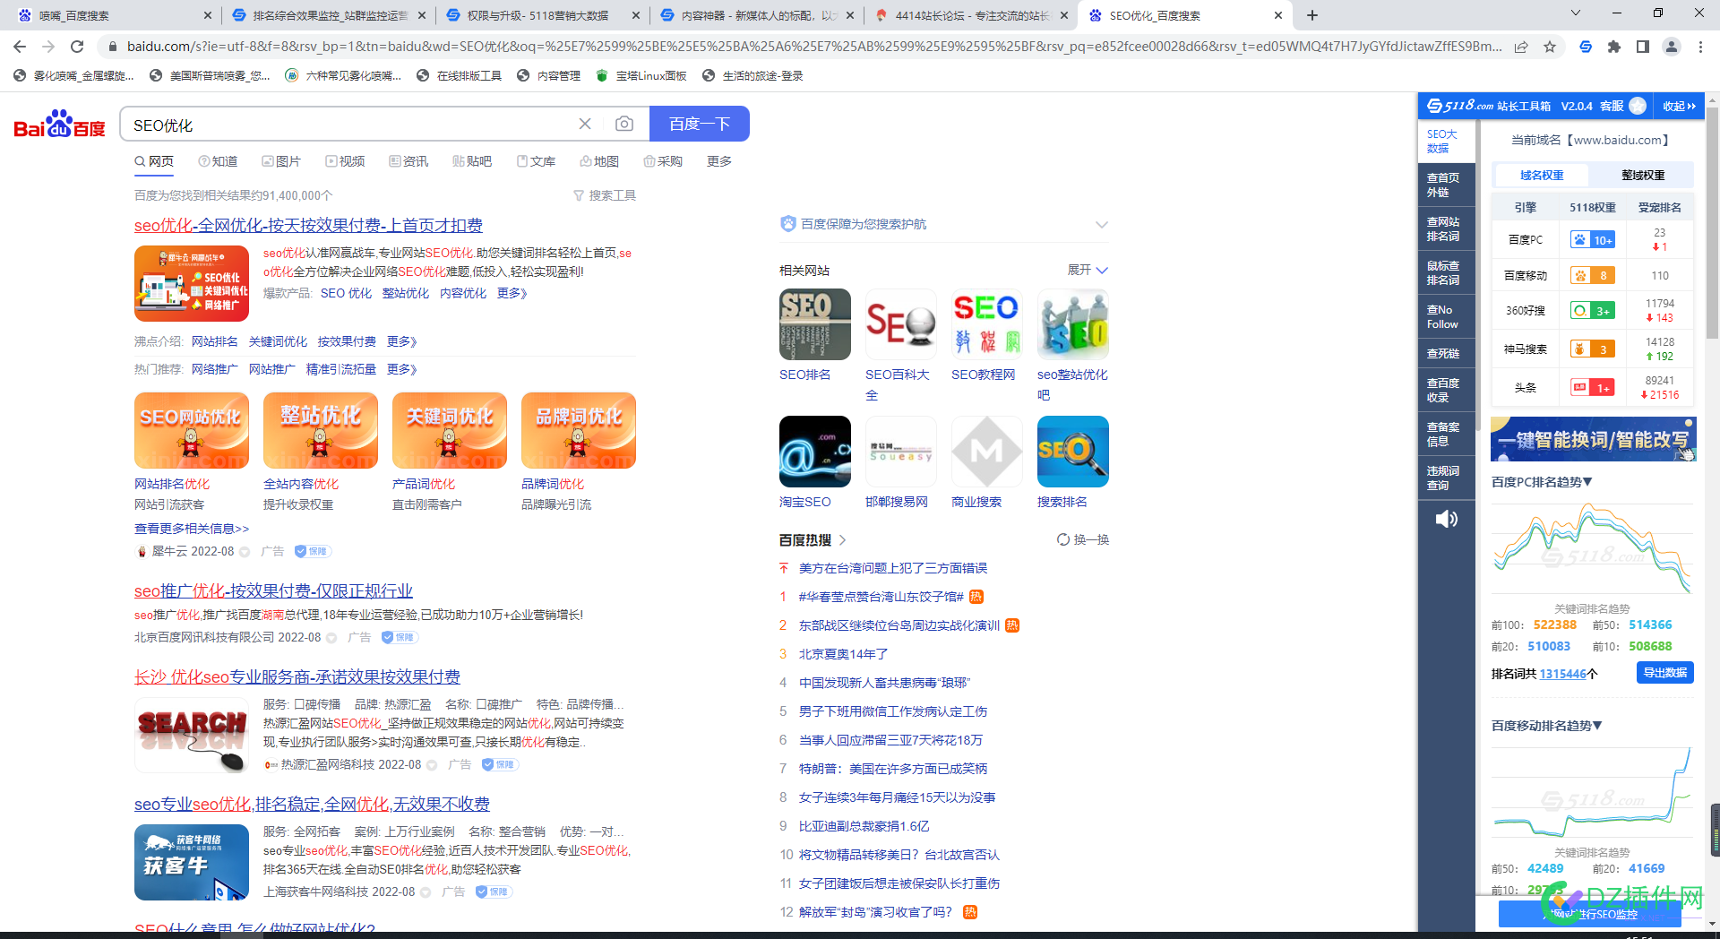Viewport: 1720px width, 939px height.
Task: Click 360好搜 weight 3+ badge
Action: coord(1593,311)
